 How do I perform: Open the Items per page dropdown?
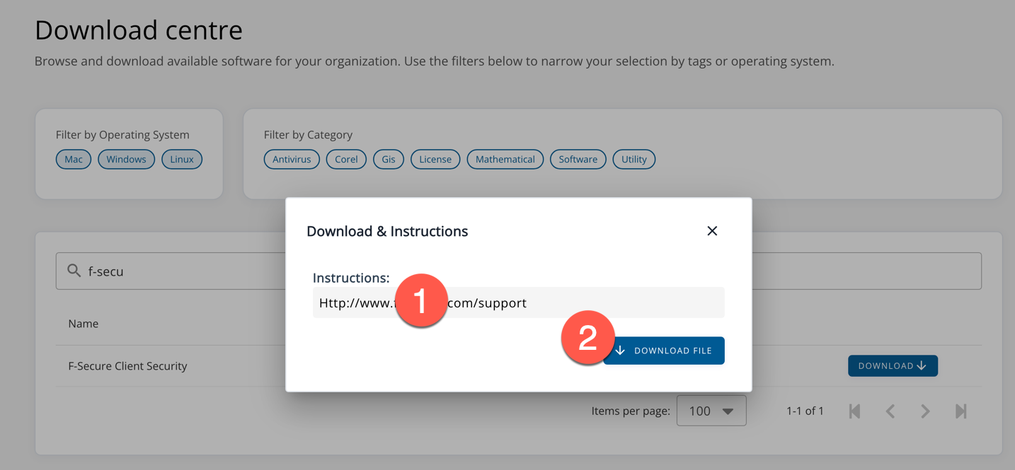[711, 411]
